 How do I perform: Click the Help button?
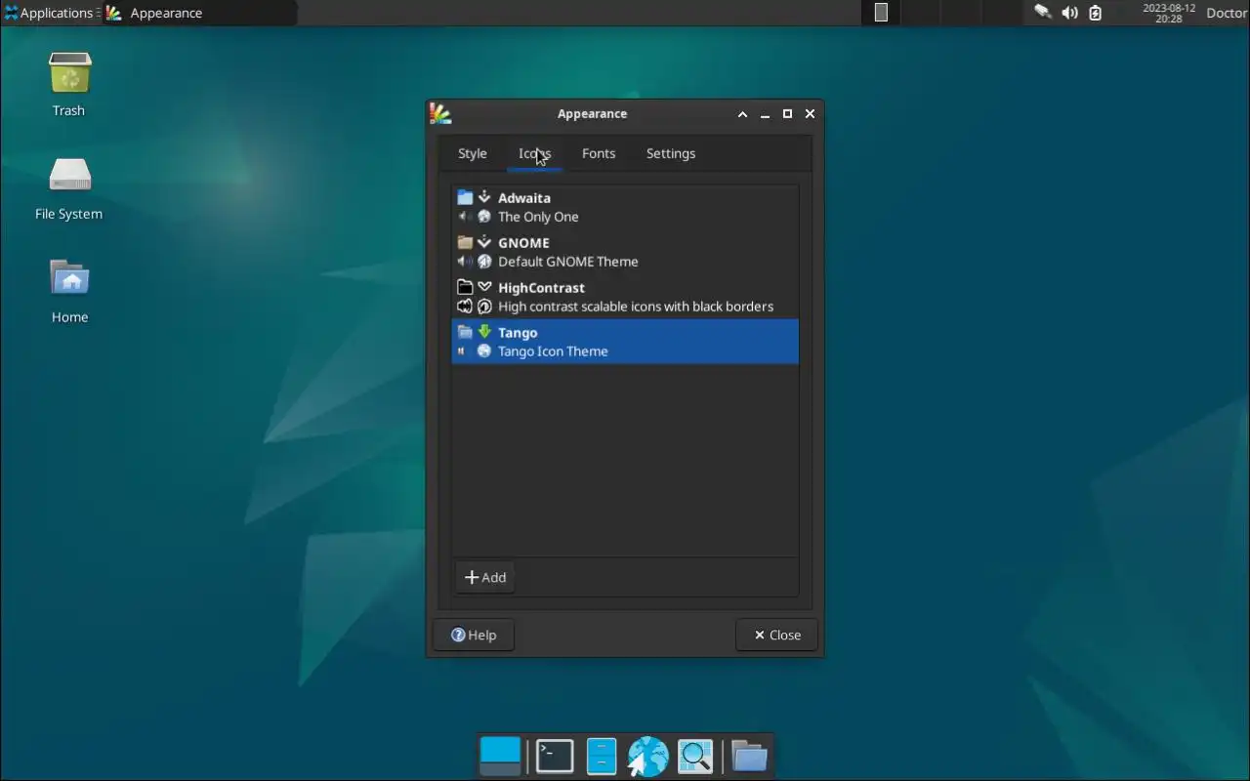(474, 635)
